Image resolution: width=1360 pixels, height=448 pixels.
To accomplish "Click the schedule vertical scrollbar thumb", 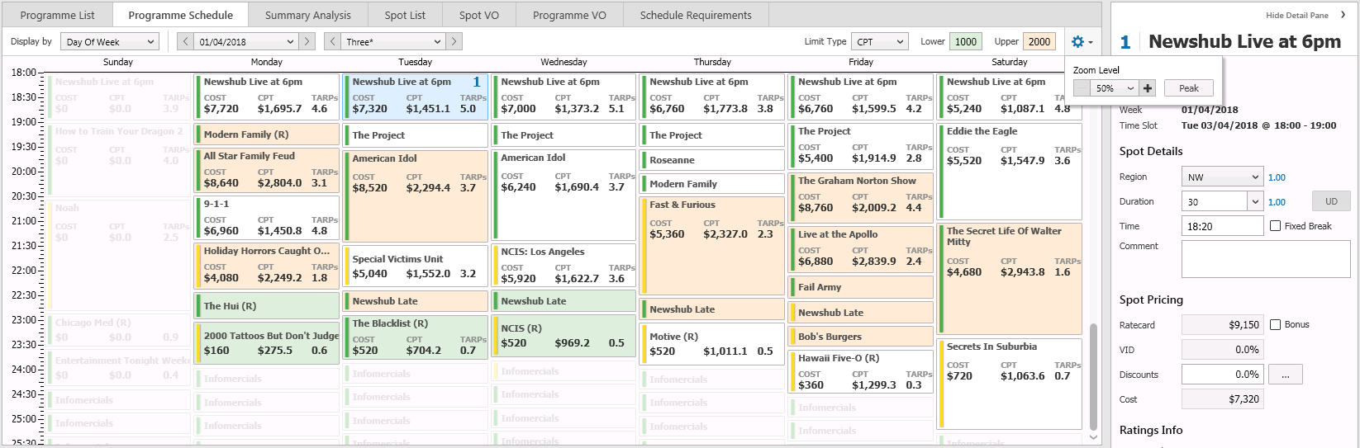I will (x=1094, y=375).
